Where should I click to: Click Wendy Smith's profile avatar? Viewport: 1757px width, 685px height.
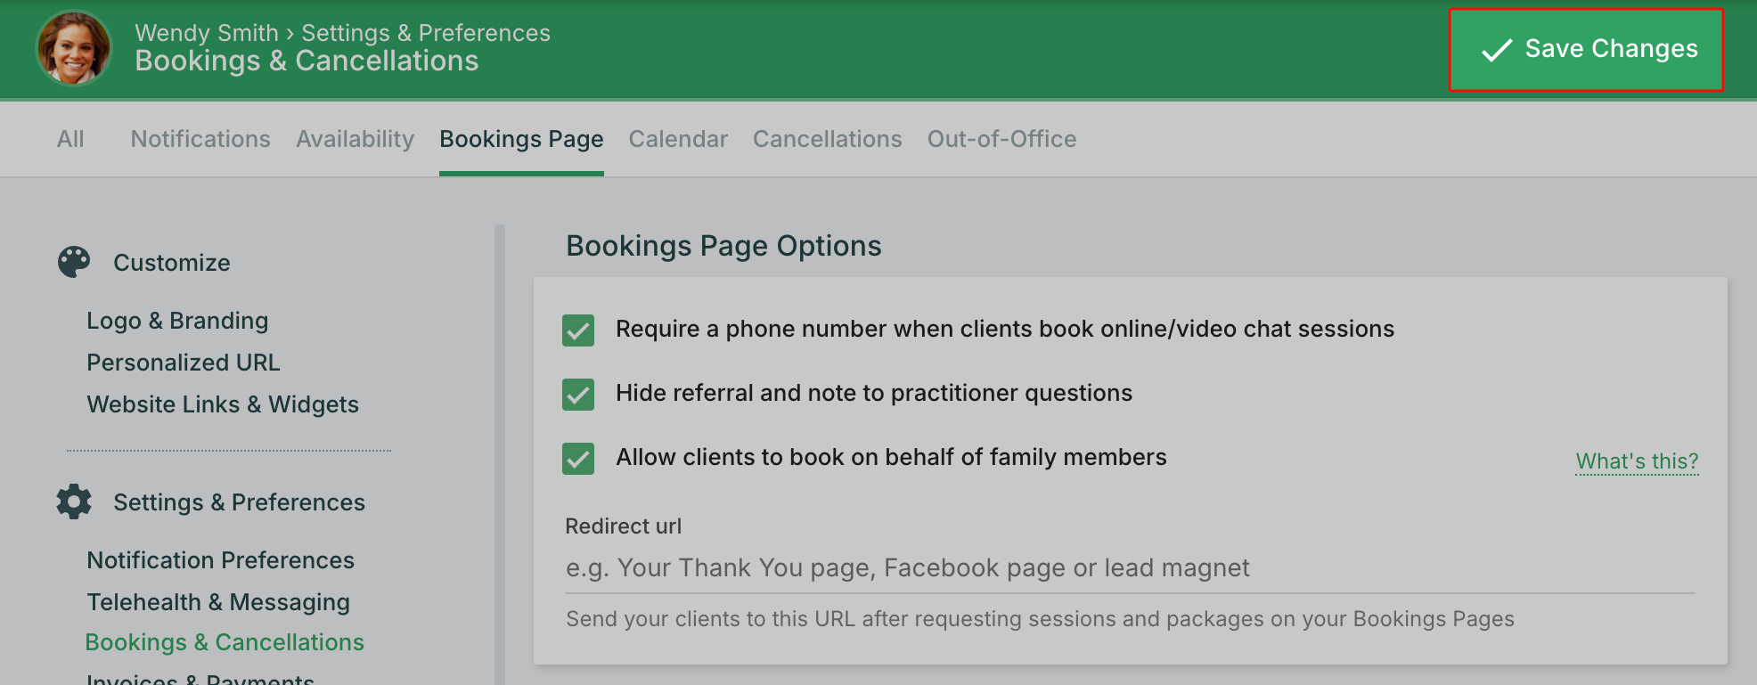[74, 48]
